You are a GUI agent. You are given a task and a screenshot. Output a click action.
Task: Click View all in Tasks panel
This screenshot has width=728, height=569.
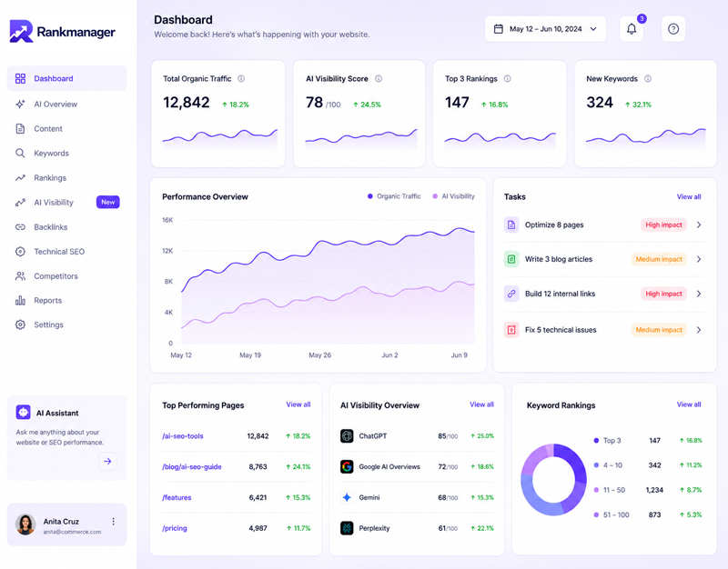689,196
